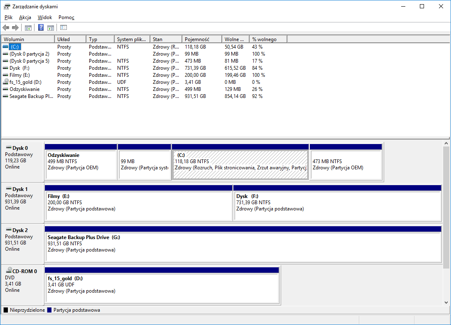Open the Plik menu
This screenshot has height=325, width=451.
[9, 17]
